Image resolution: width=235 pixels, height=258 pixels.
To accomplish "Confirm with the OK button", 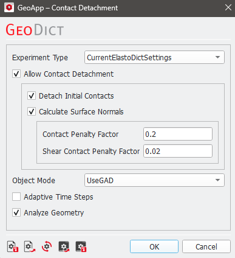I will (154, 246).
